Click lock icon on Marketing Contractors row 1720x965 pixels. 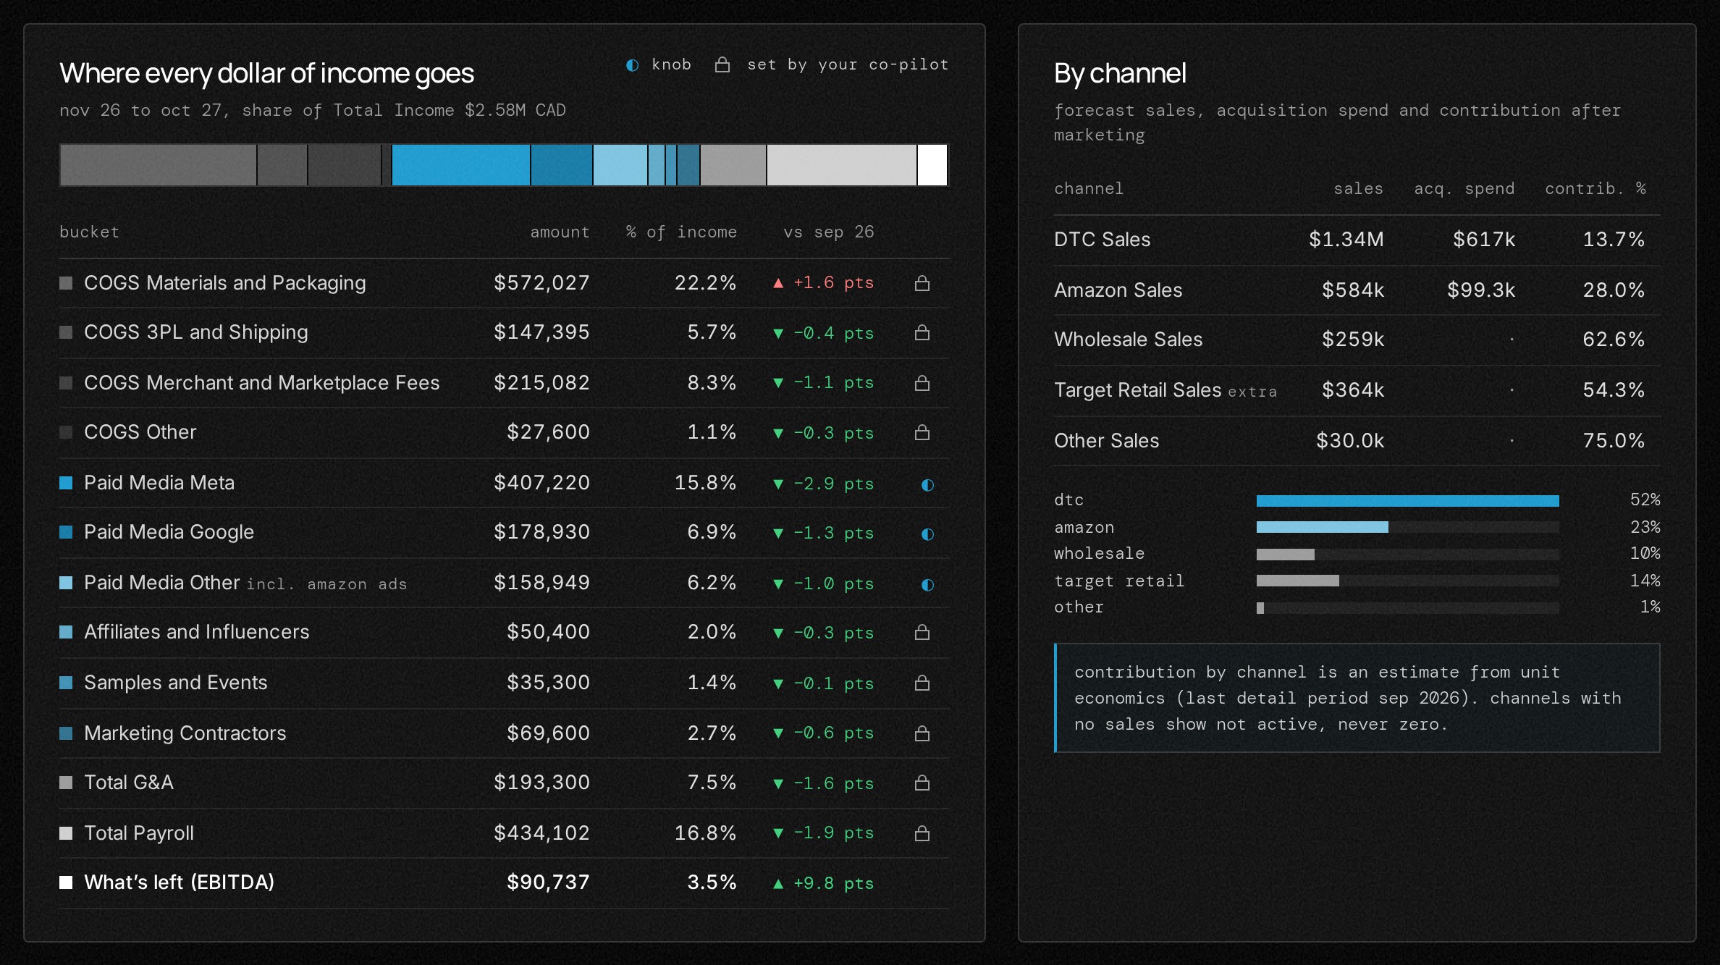[922, 733]
